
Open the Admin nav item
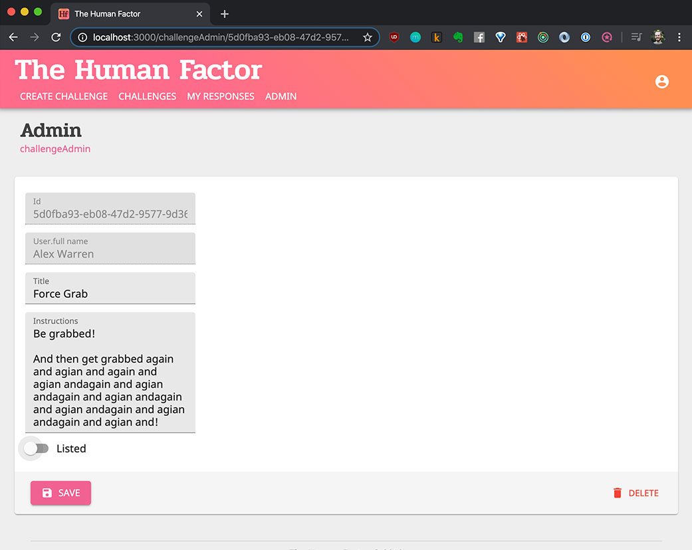(x=281, y=96)
